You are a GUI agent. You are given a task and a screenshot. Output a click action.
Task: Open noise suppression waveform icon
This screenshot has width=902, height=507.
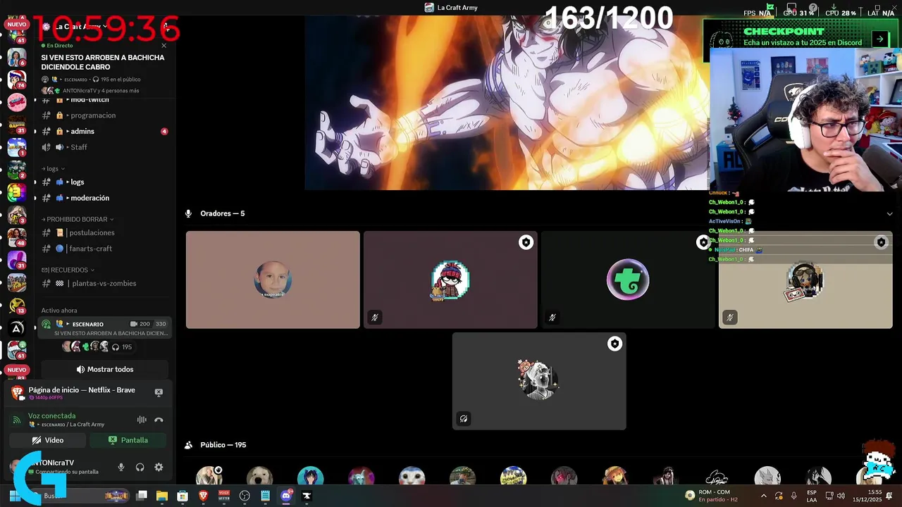(x=142, y=420)
